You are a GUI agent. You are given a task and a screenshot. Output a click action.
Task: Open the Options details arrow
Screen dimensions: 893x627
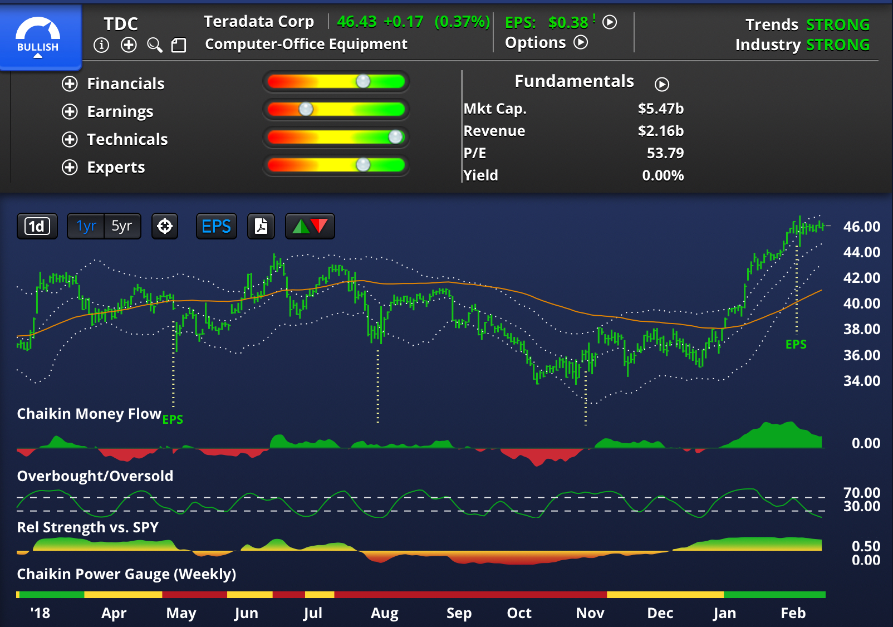pyautogui.click(x=581, y=43)
